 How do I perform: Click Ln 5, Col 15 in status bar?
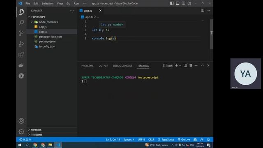[x=113, y=139]
